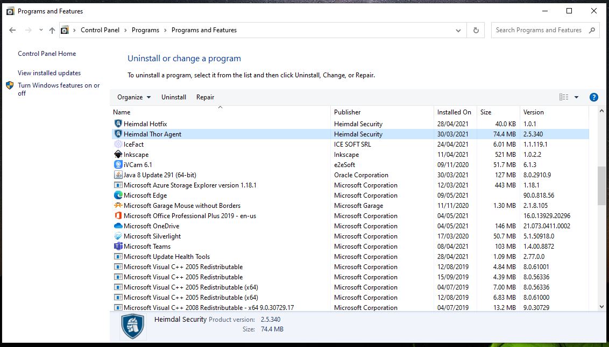The image size is (609, 347).
Task: Click the Java 8 Update 291 icon
Action: click(118, 175)
